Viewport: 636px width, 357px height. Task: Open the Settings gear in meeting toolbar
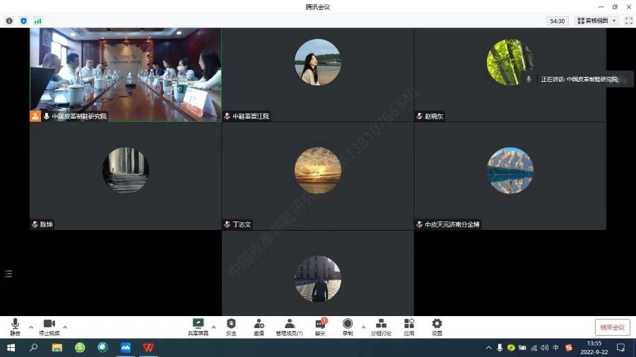(437, 326)
